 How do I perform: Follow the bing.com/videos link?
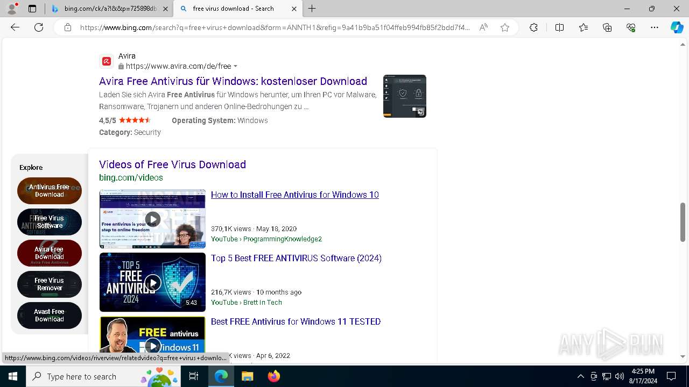pos(131,177)
